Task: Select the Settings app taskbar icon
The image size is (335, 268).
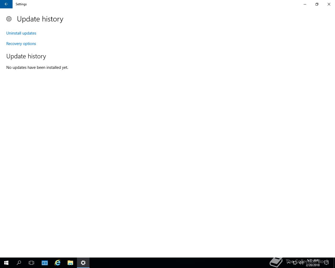Action: 83,263
